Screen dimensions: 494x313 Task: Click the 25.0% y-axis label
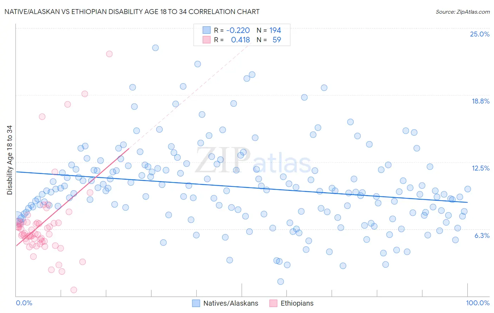coord(480,34)
